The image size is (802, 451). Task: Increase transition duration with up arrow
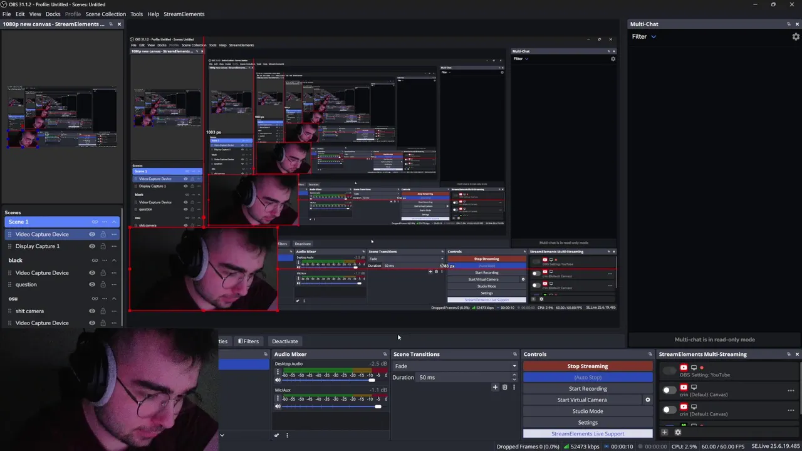(x=514, y=375)
